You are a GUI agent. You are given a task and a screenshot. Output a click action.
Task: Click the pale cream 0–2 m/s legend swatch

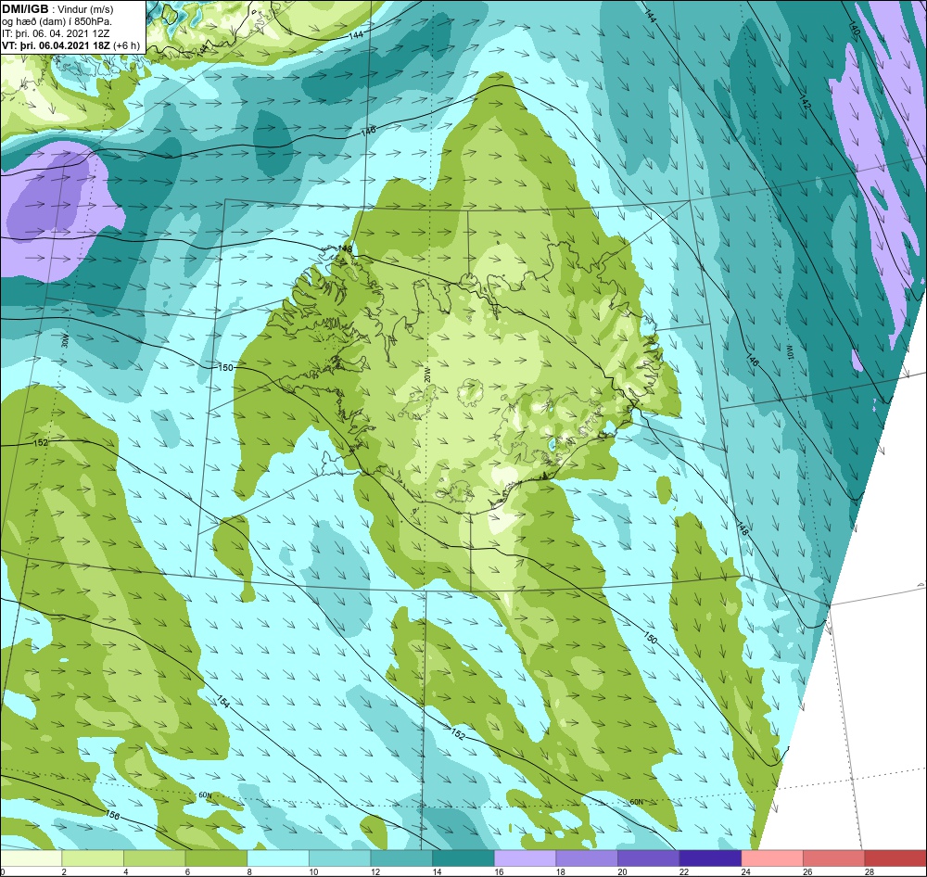click(x=31, y=858)
